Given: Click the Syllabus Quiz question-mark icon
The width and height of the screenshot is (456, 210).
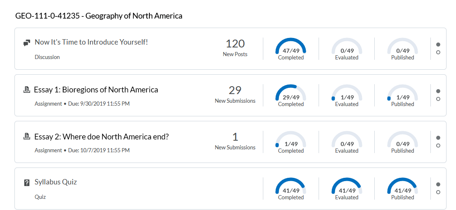Looking at the screenshot, I should point(27,182).
